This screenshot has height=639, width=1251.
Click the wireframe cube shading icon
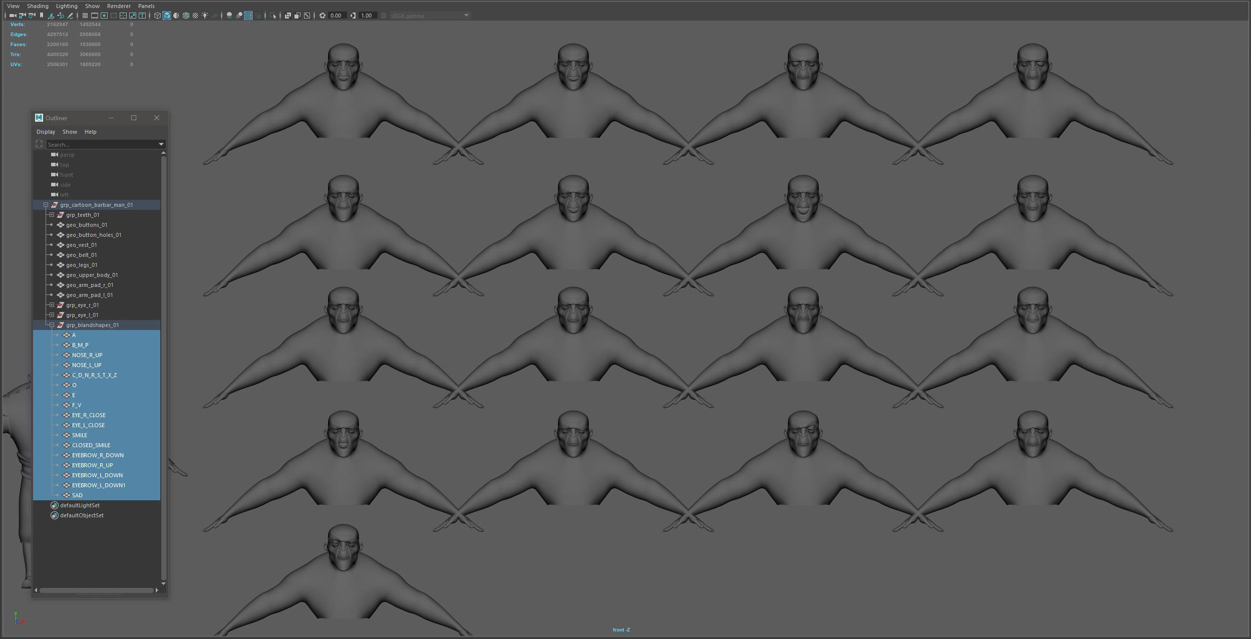157,16
